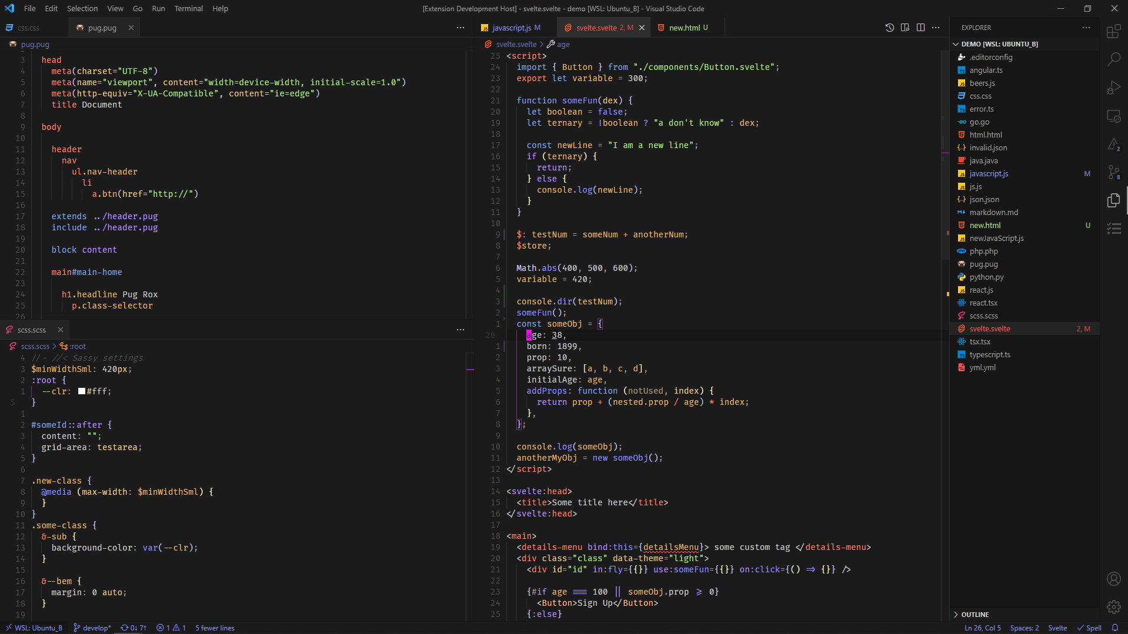Click Synchronize Changes 0↓ 7↑ in the status bar
1128x634 pixels.
134,628
